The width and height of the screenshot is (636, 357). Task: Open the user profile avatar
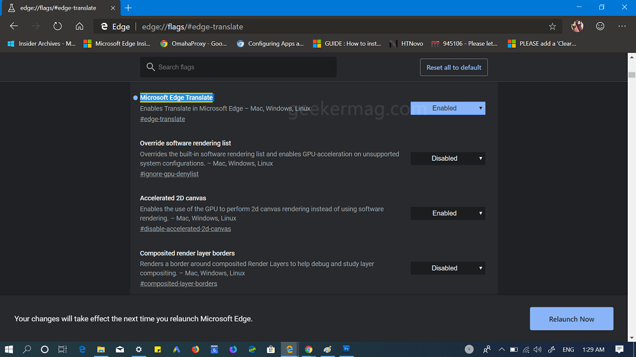(x=577, y=26)
